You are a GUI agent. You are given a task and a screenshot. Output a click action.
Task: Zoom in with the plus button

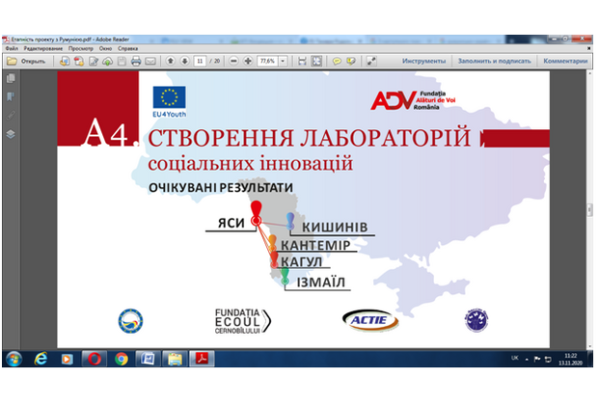[x=248, y=61]
